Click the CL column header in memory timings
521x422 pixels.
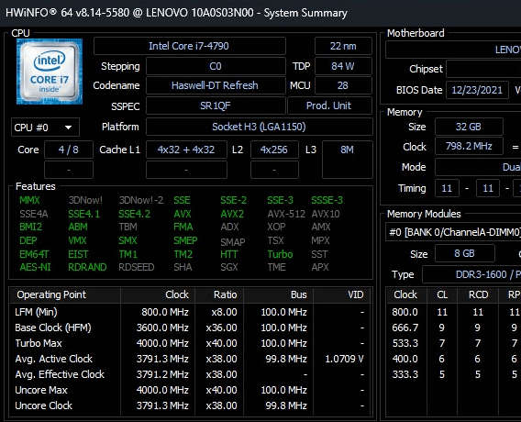click(442, 294)
